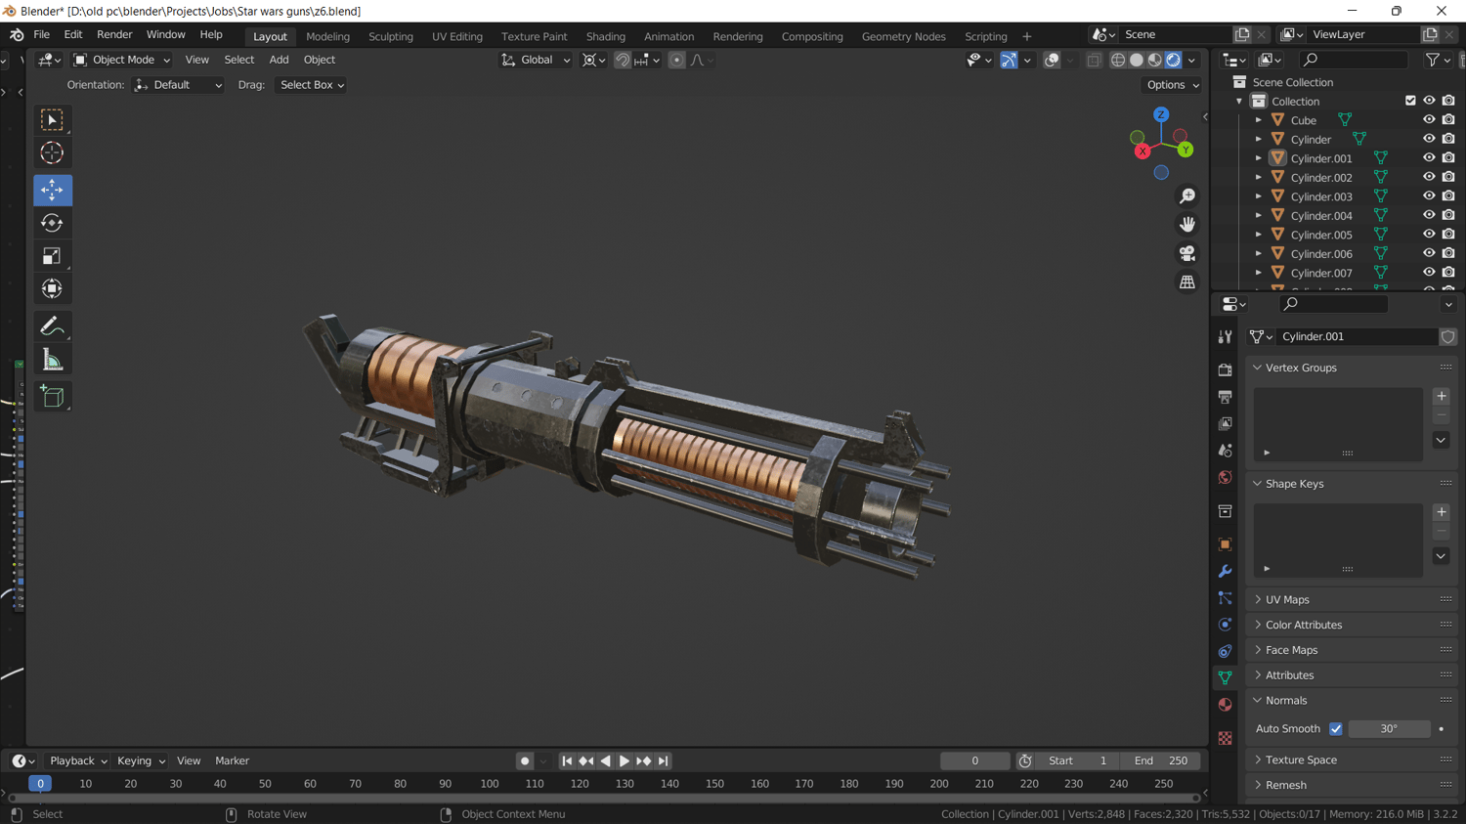Toggle the Auto Smooth checkbox

pyautogui.click(x=1336, y=729)
